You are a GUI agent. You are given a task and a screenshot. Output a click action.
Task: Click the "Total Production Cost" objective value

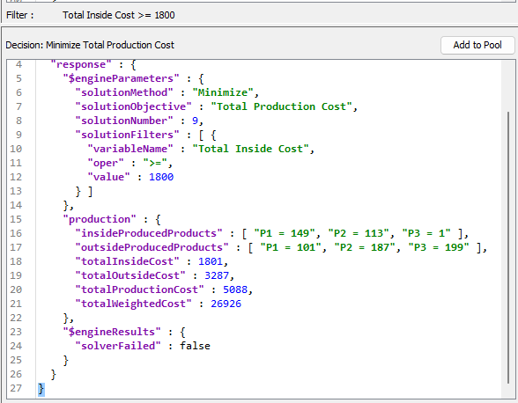[x=282, y=106]
